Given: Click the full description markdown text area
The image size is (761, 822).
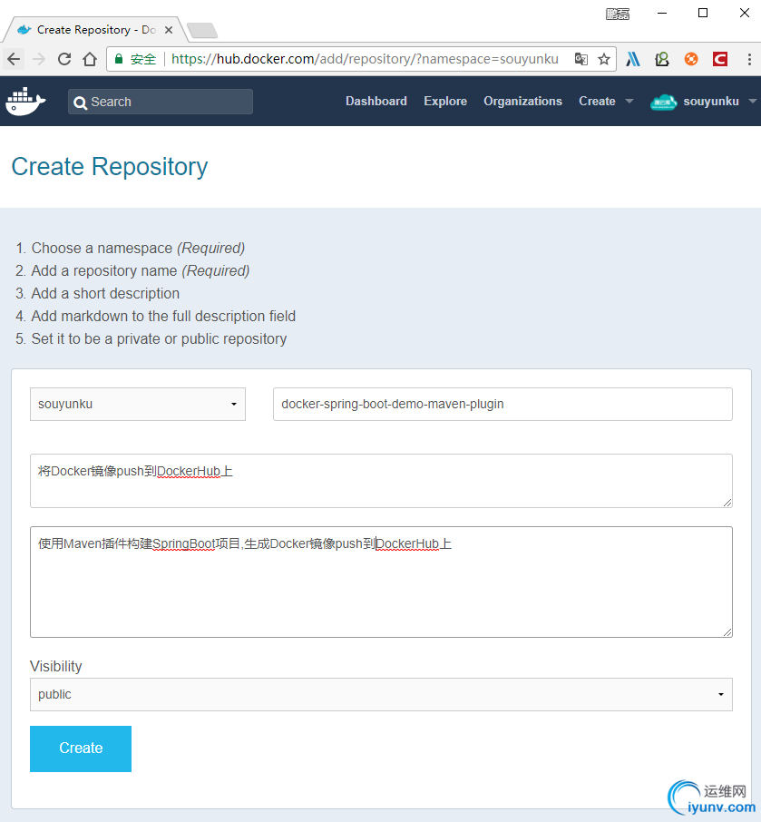Looking at the screenshot, I should pos(381,582).
